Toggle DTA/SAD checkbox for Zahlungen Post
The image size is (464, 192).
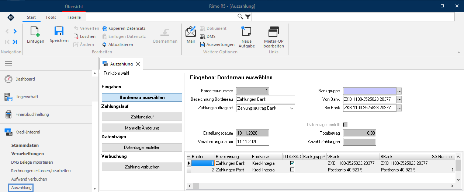point(292,170)
